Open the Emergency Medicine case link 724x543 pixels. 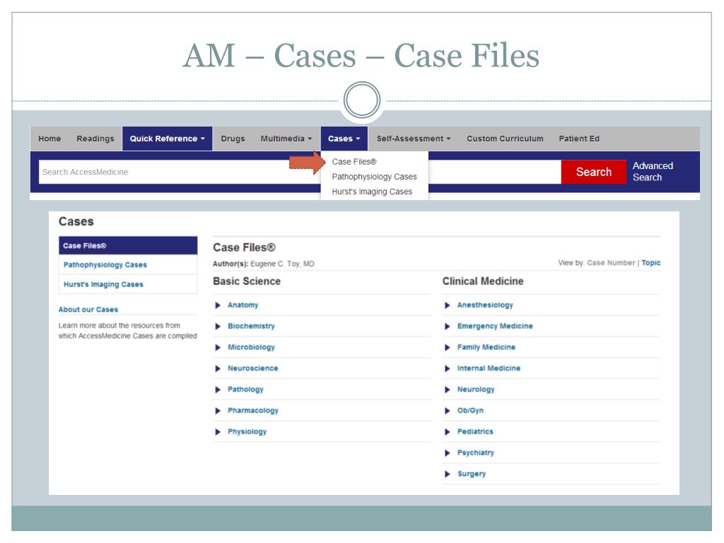tap(495, 327)
